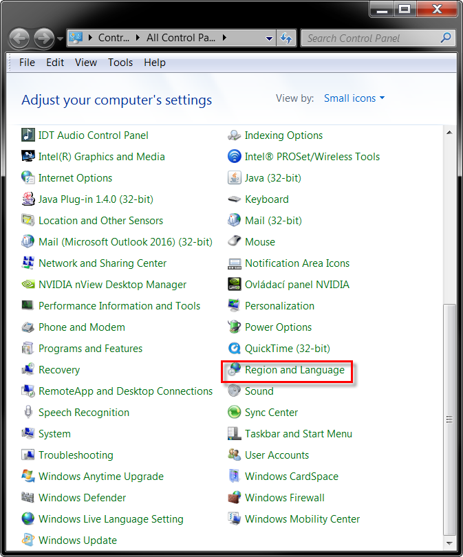Click the search magnifier icon
This screenshot has height=557, width=463.
(x=446, y=38)
